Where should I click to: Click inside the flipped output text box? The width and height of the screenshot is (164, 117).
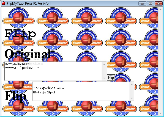tap(81, 91)
